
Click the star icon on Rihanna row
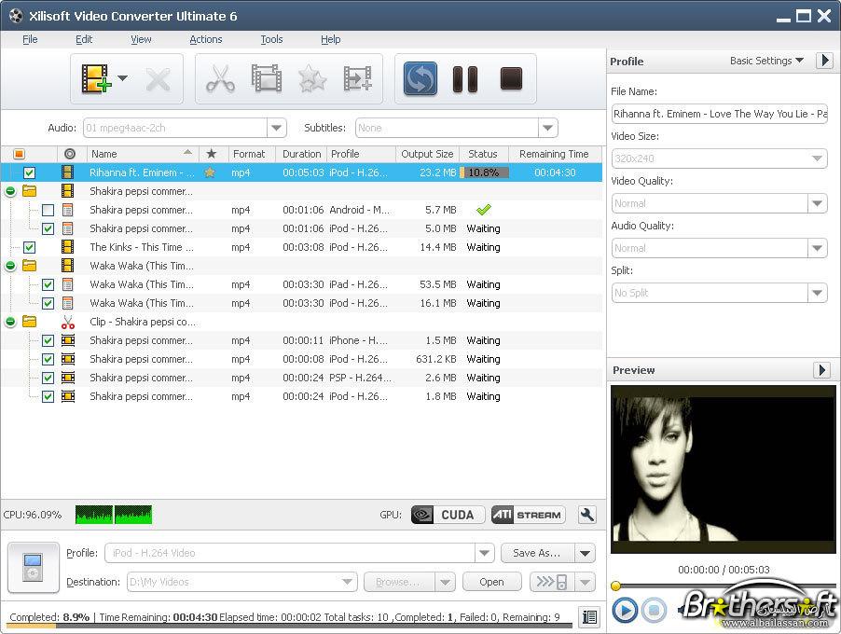tap(211, 172)
